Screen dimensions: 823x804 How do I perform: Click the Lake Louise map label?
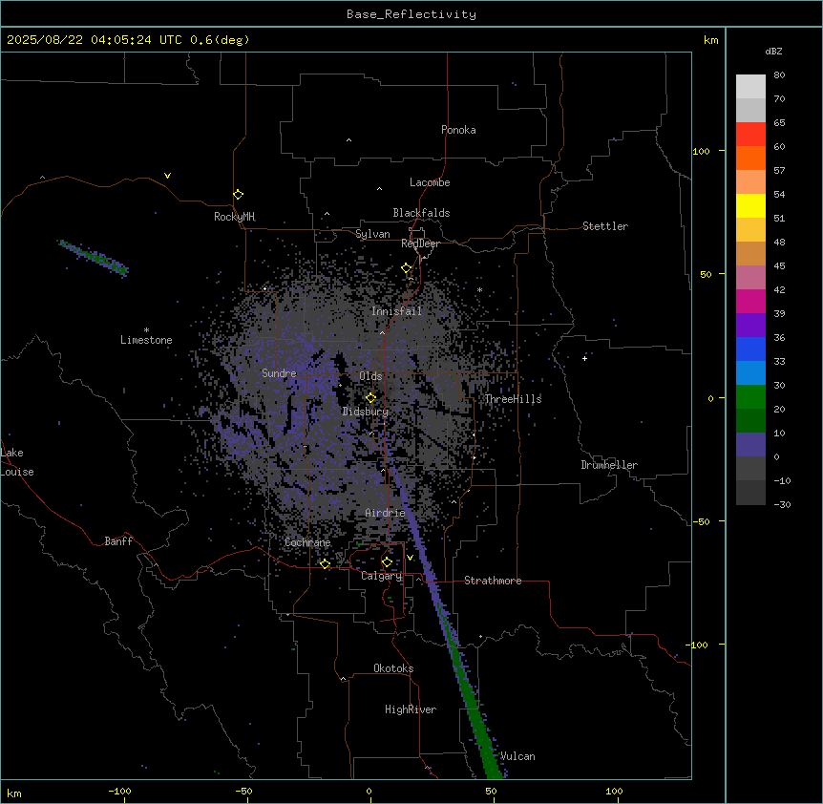pos(17,462)
